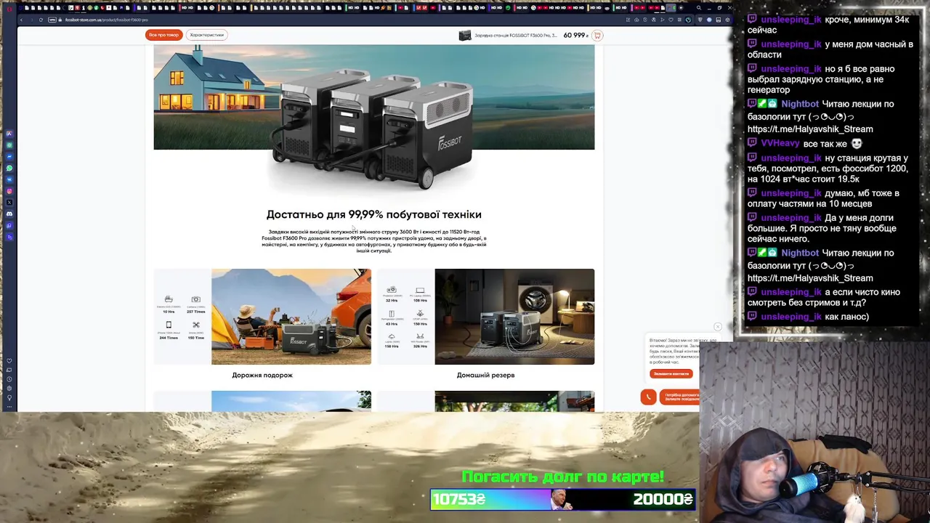Click the 'Дорожня подорож' caption
This screenshot has height=523, width=930.
tap(262, 376)
